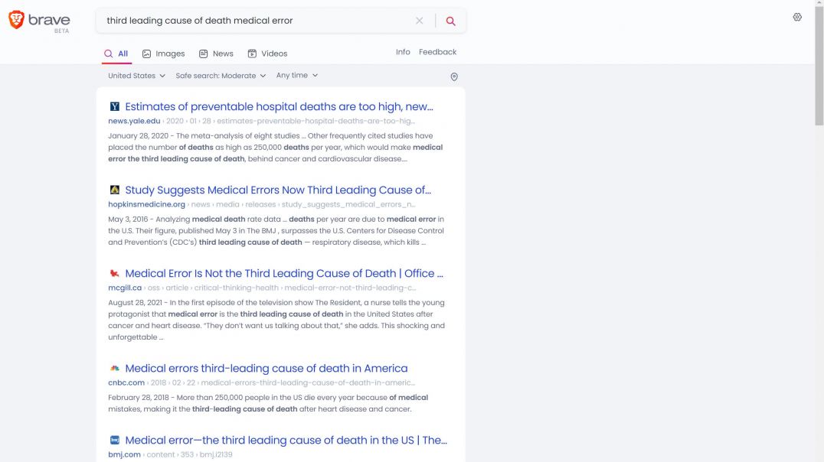Click the BMJ favicon on the last result
824x462 pixels.
pyautogui.click(x=114, y=440)
